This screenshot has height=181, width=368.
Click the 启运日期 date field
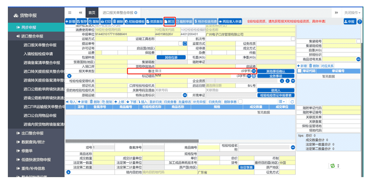click(x=220, y=85)
